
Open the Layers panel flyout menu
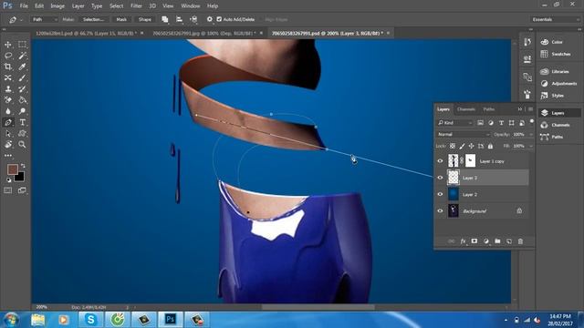tap(530, 109)
